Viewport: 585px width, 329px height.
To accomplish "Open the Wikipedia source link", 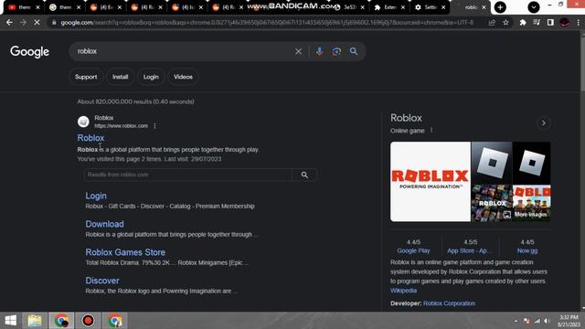I will (x=403, y=291).
